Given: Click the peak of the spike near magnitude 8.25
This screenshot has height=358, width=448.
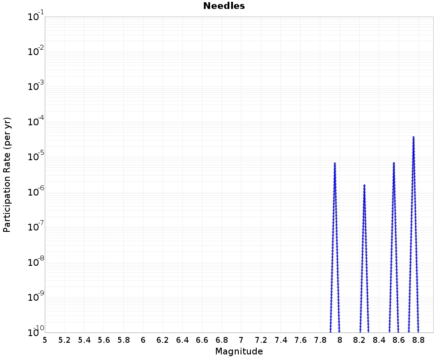Looking at the screenshot, I should coord(364,185).
